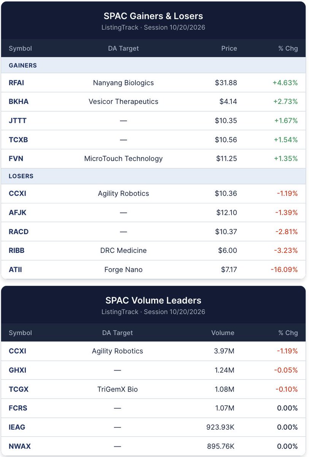Open the AFJK ticker symbol

(18, 213)
